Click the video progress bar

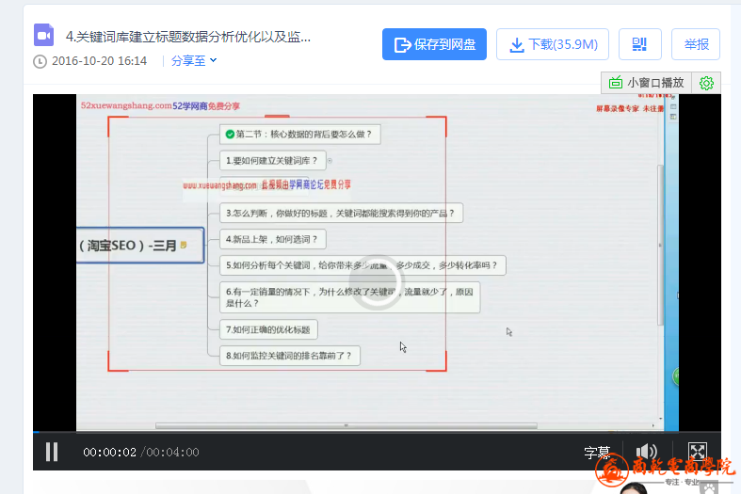coord(377,434)
